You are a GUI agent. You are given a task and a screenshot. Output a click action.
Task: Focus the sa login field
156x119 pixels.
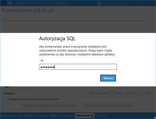(78, 60)
